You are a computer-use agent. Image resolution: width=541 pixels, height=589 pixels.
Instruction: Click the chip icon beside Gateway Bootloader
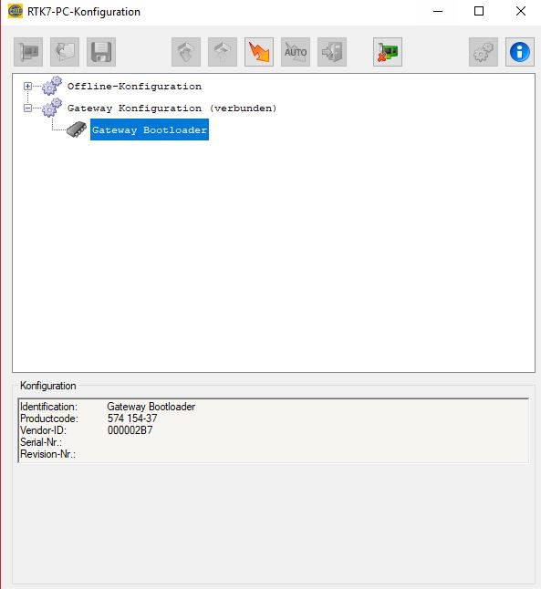pos(77,129)
